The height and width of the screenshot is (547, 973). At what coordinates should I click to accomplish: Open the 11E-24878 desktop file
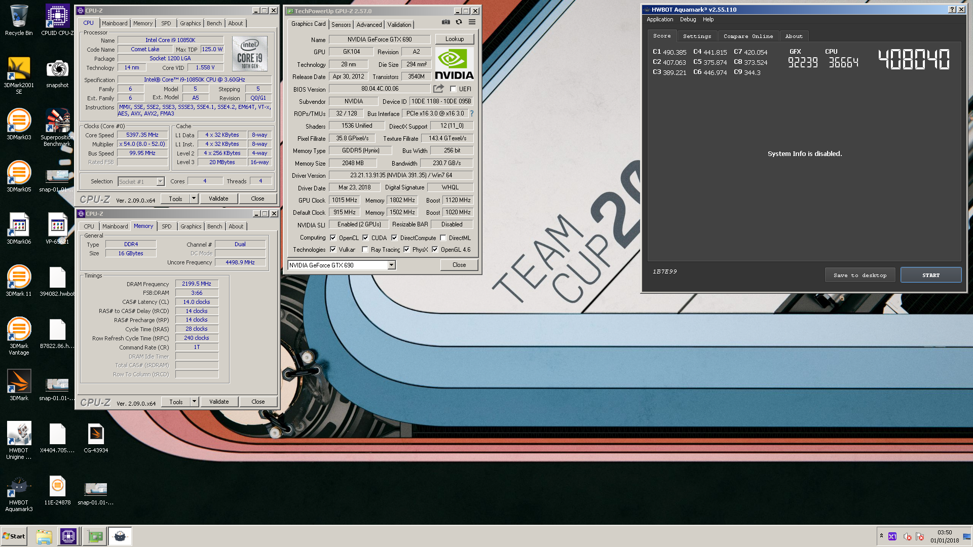coord(57,490)
